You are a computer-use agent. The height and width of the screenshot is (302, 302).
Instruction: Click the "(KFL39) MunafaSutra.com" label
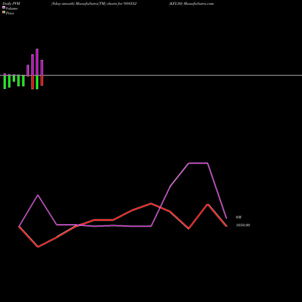click(191, 4)
